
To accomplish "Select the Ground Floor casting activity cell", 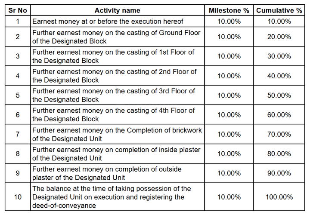I will click(x=116, y=37).
